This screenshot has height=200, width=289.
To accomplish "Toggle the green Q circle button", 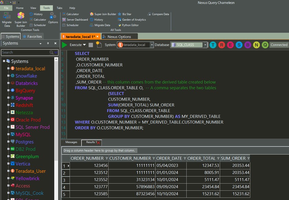I will 265,45.
